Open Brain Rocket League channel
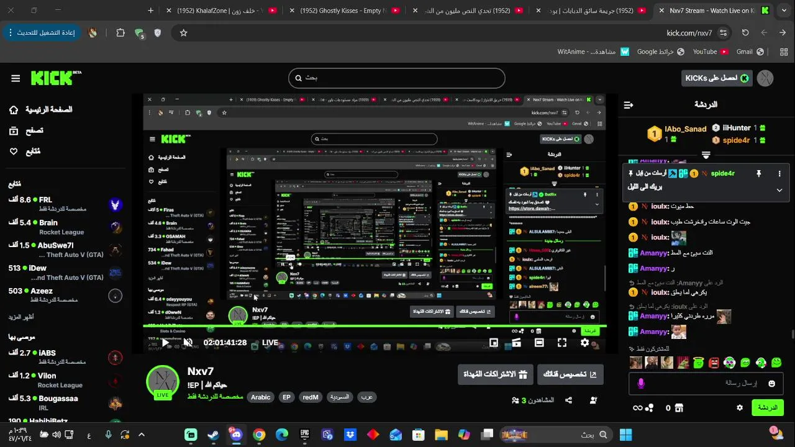Viewport: 795px width, 447px height. click(x=65, y=227)
